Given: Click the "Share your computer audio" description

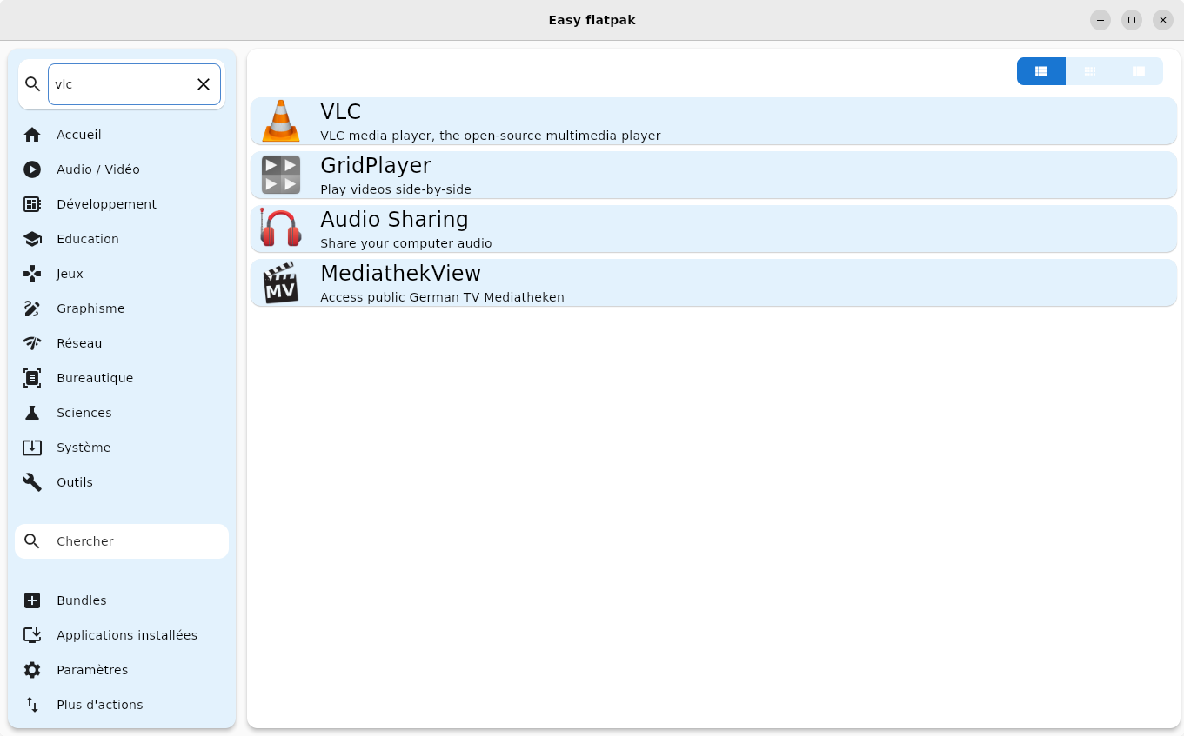Looking at the screenshot, I should [x=406, y=243].
